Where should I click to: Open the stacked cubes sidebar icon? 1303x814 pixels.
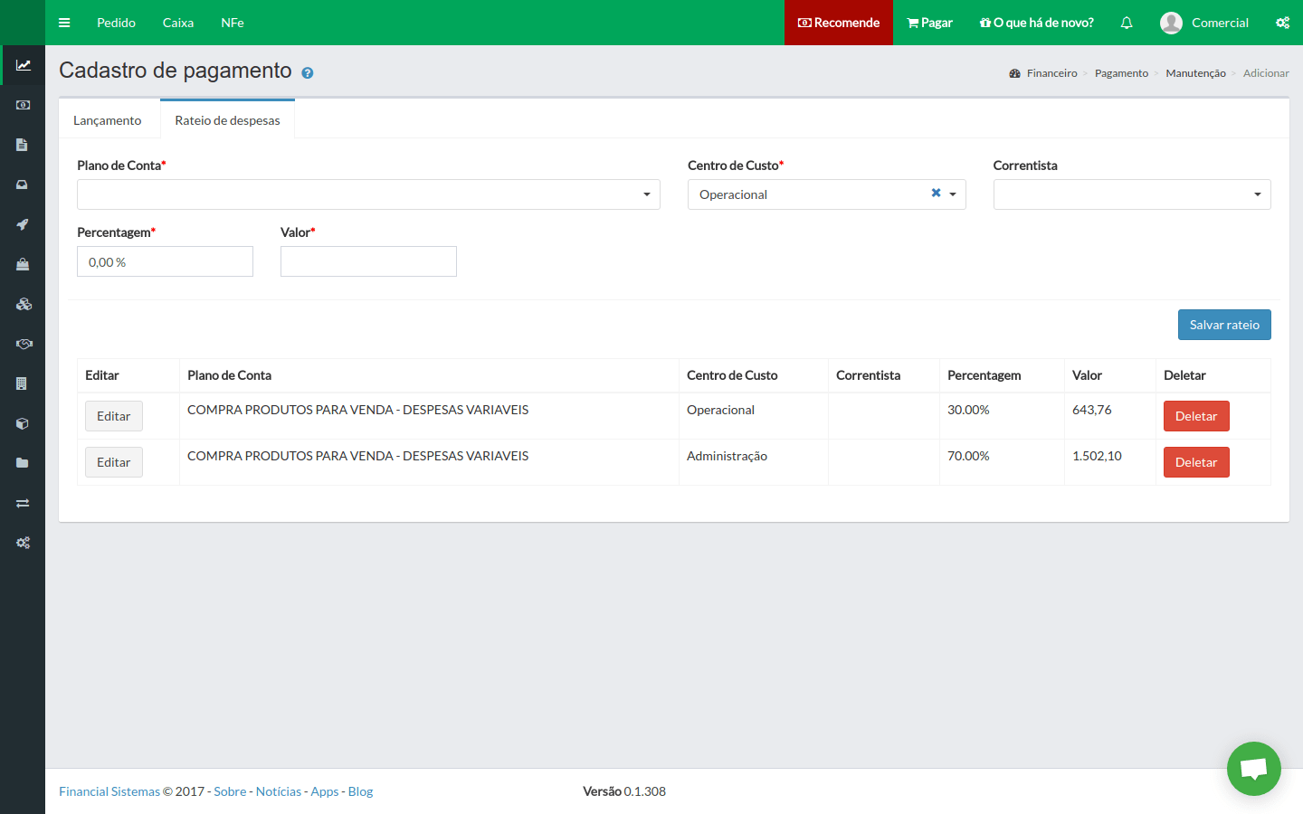point(23,304)
